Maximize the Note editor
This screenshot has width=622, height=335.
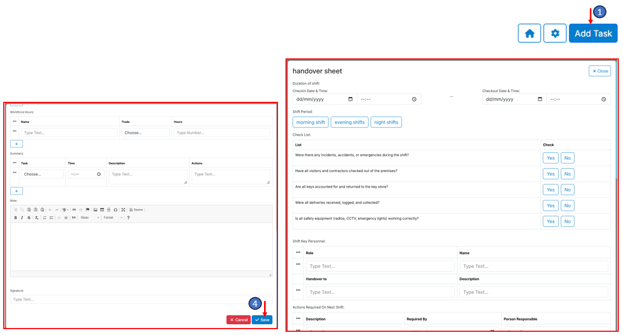click(x=123, y=210)
